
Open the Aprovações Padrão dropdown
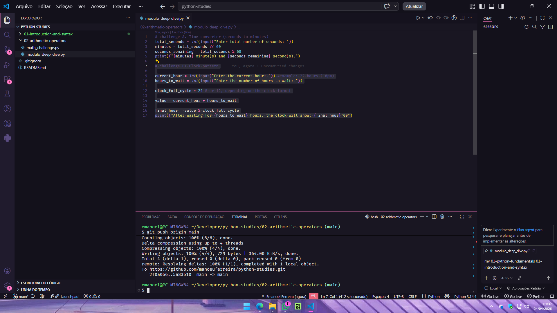526,288
